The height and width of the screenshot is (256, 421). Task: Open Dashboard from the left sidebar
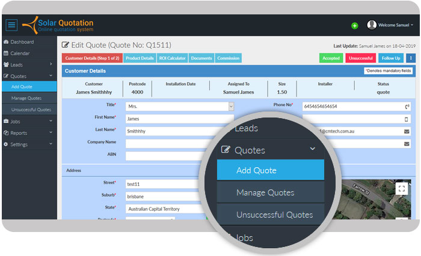[22, 42]
